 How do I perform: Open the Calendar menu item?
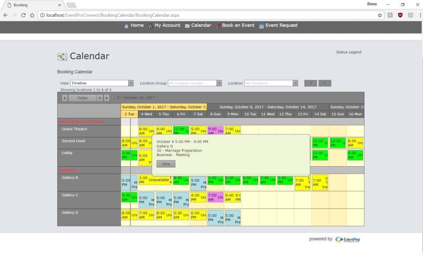201,25
